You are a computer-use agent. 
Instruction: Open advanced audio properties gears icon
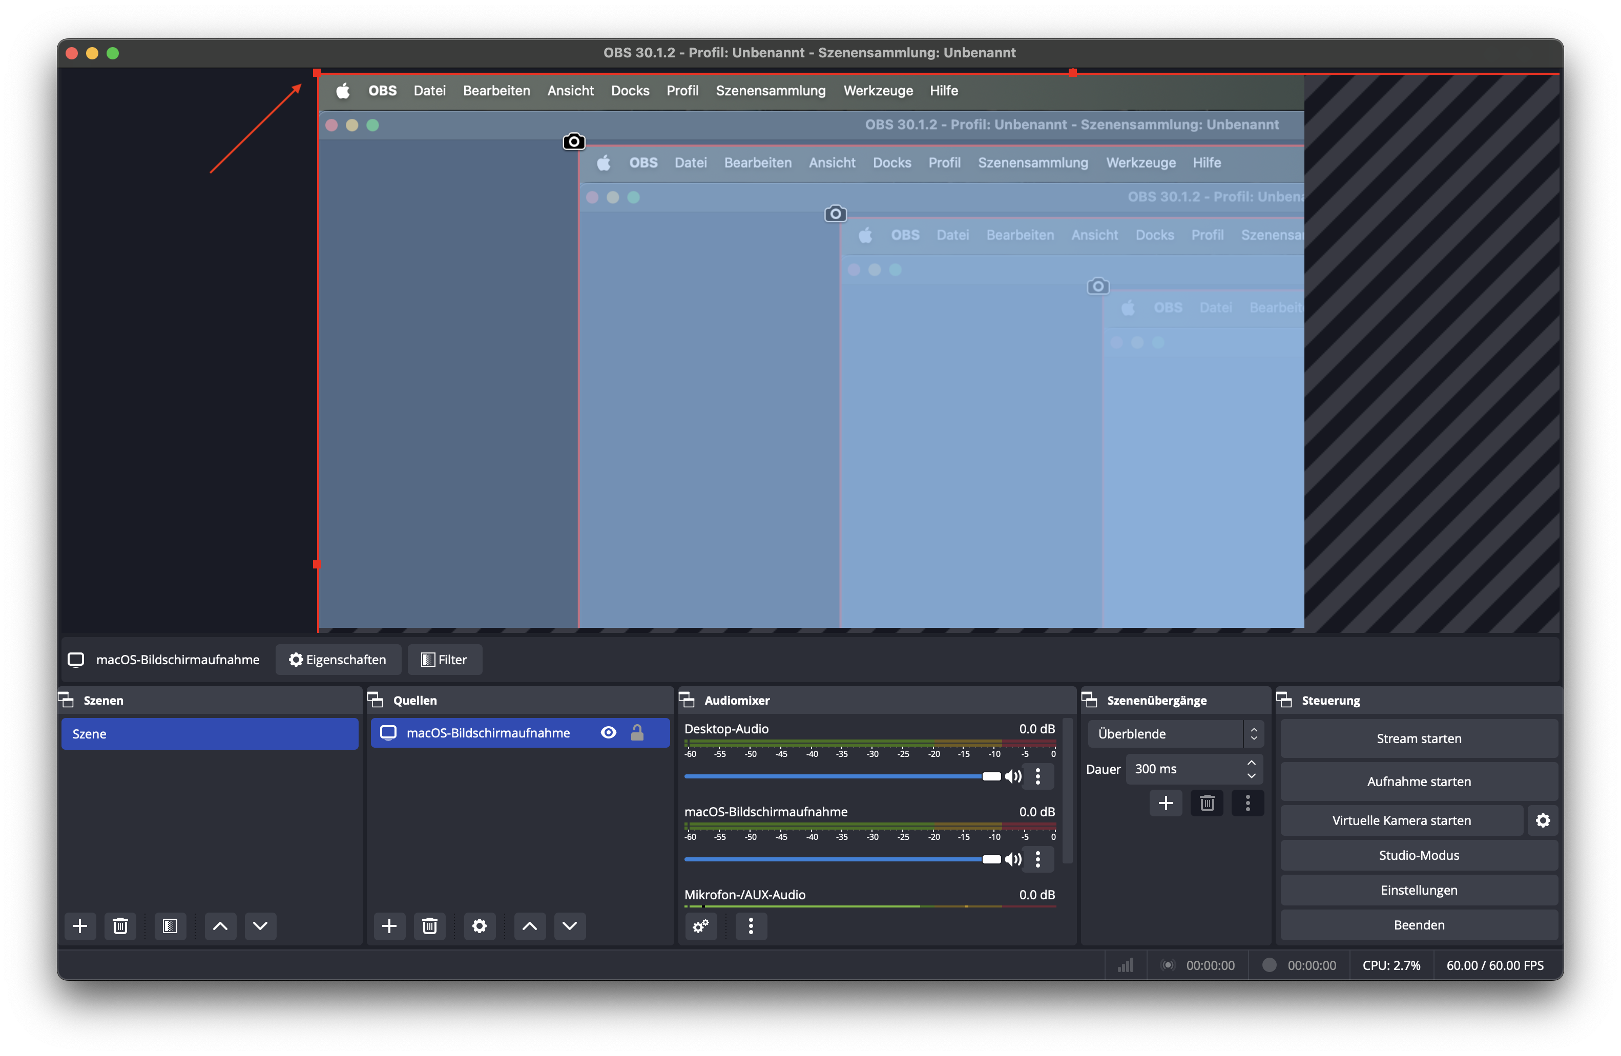(x=700, y=926)
